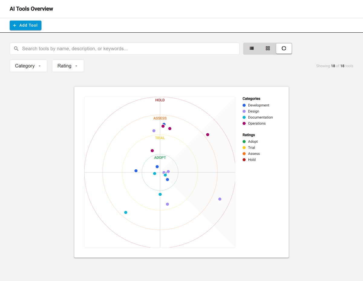Open the Rating filter dropdown
The width and height of the screenshot is (363, 281).
(x=68, y=66)
